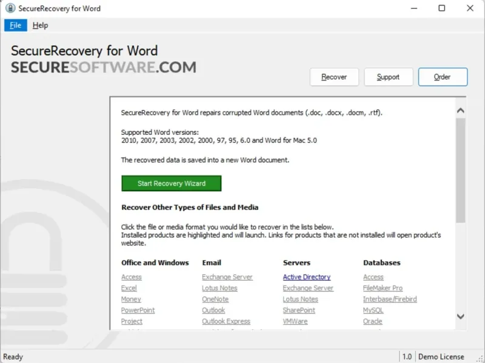Open the Access link under Databases
The height and width of the screenshot is (363, 485).
(373, 277)
